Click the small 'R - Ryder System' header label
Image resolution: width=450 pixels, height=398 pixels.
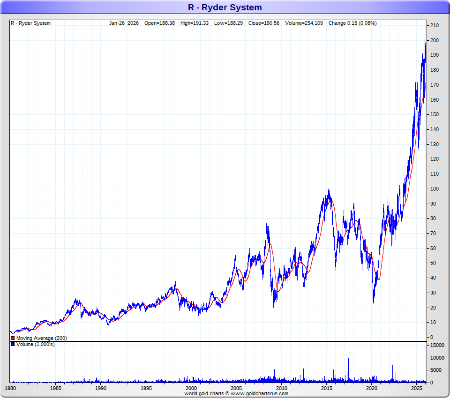(x=31, y=23)
